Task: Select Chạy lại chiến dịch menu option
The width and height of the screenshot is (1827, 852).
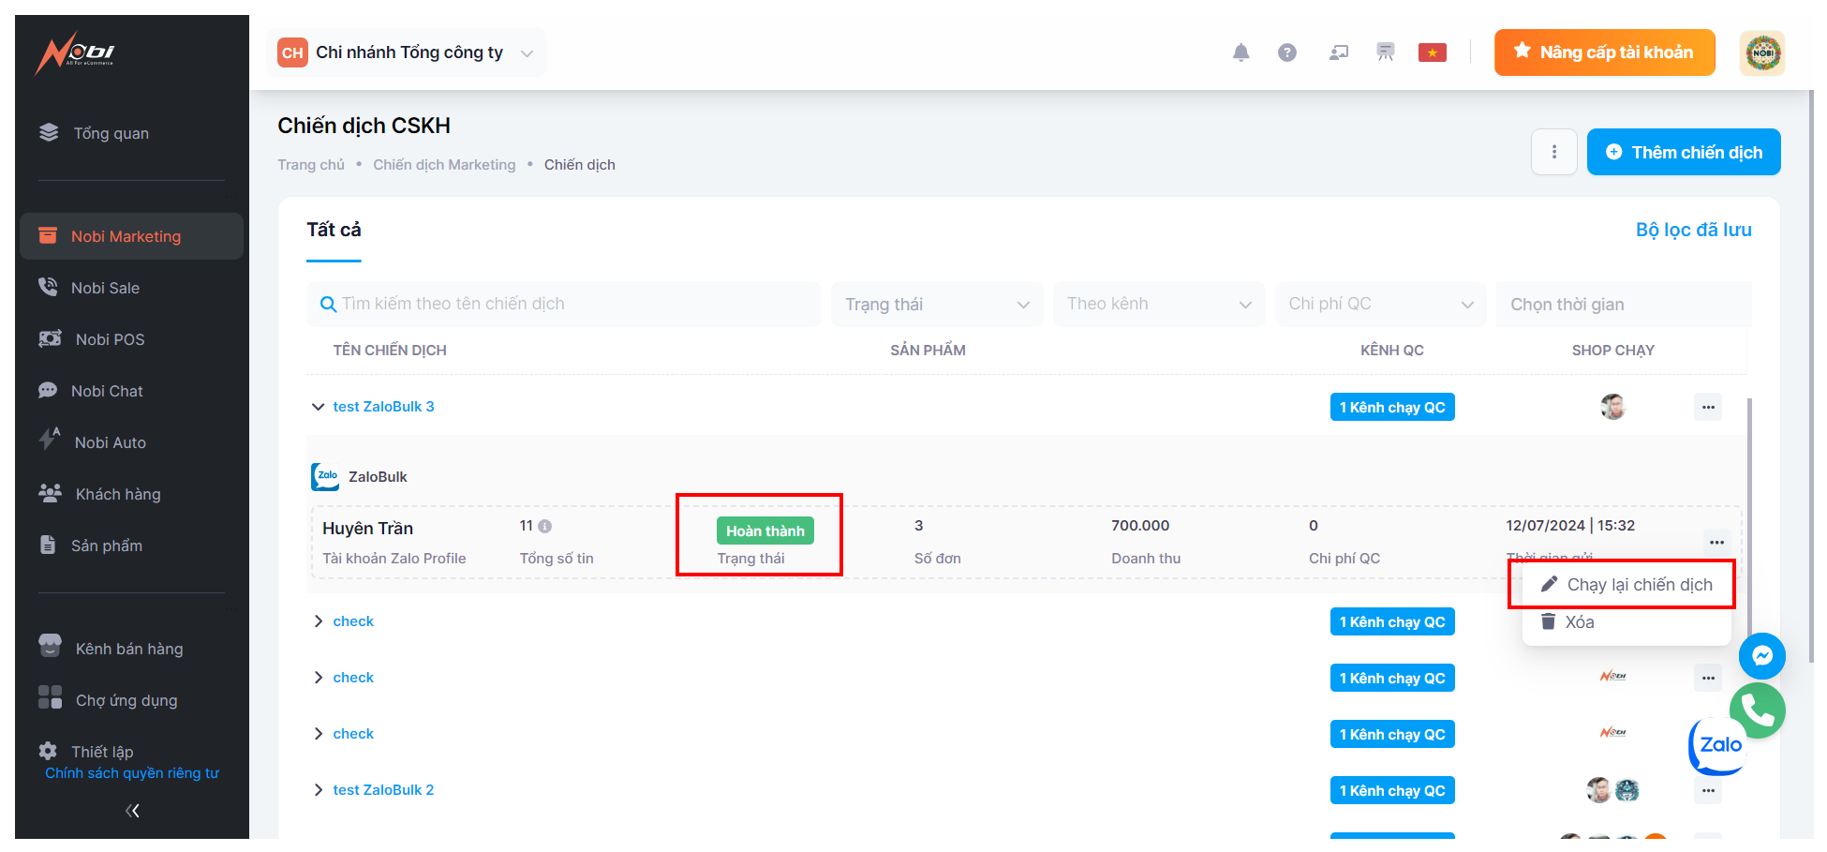Action: pos(1639,585)
